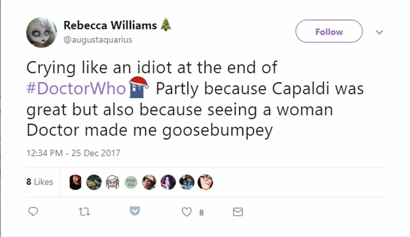Open Rebecca Williams' profile picture
The width and height of the screenshot is (410, 237).
pyautogui.click(x=41, y=32)
